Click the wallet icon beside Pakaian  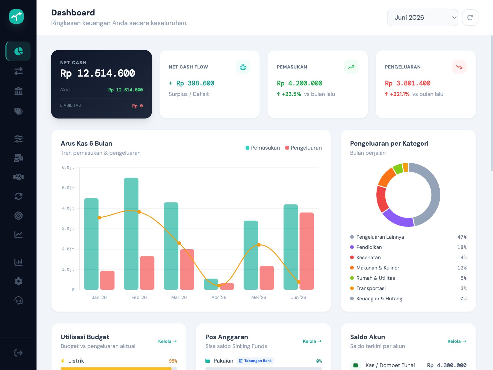coord(208,361)
